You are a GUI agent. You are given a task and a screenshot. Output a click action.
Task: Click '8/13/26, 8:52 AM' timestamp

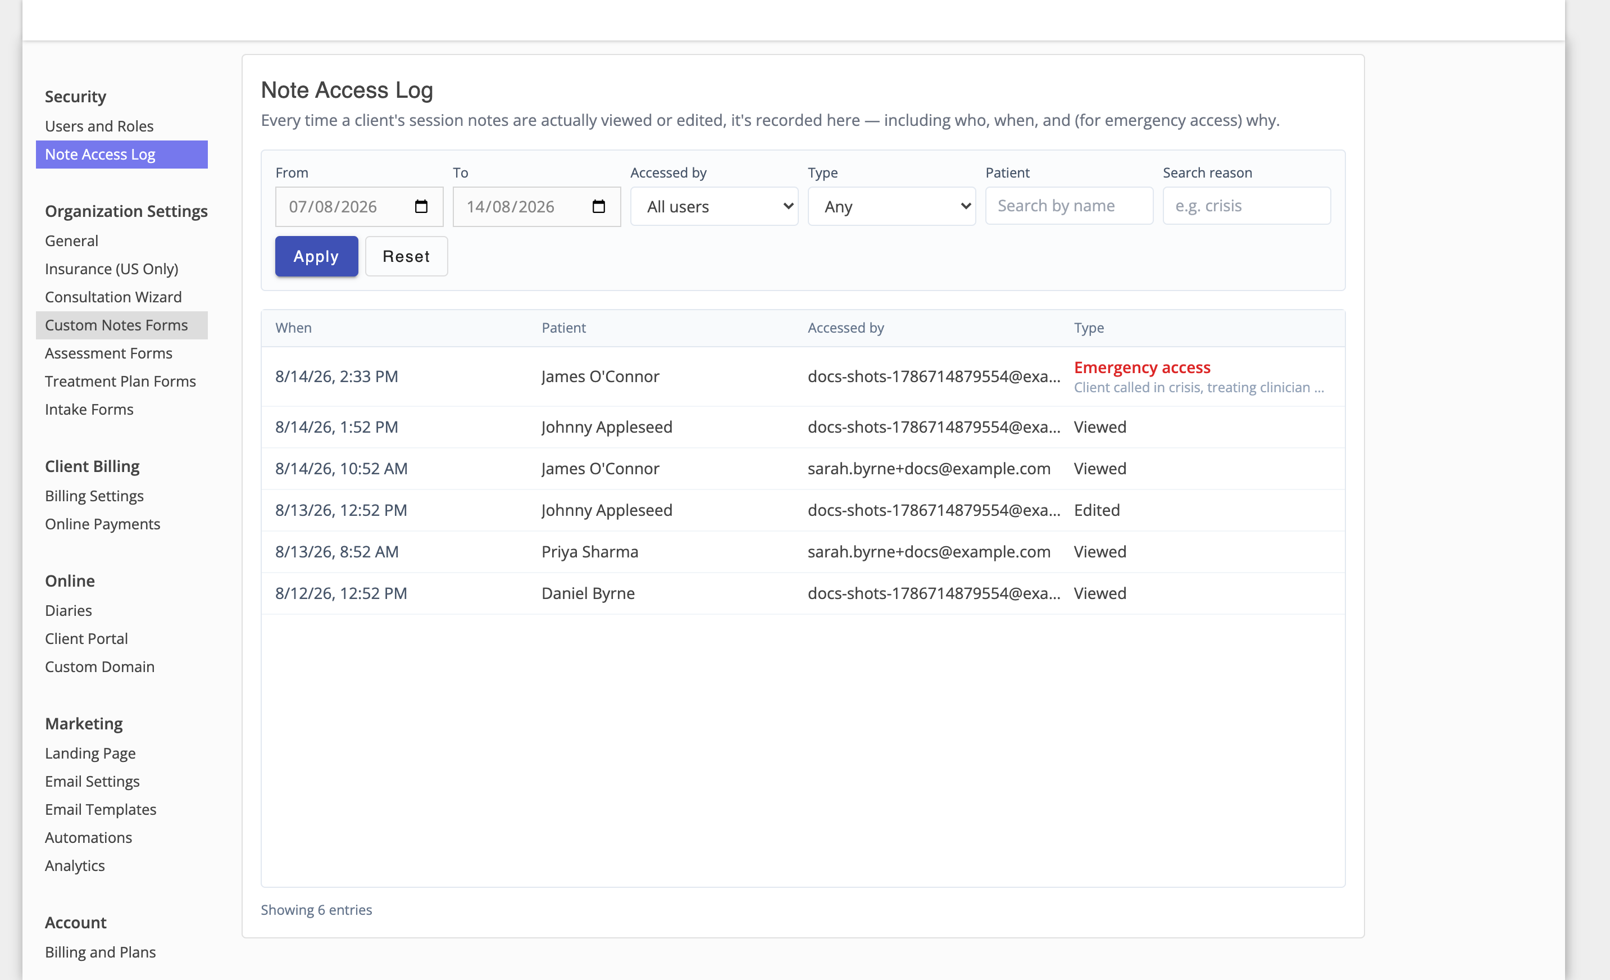click(x=336, y=552)
